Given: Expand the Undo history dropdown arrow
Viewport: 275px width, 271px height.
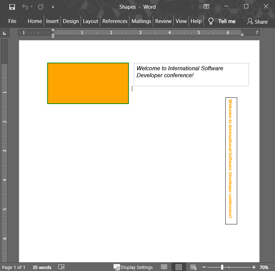Looking at the screenshot, I should pos(32,7).
